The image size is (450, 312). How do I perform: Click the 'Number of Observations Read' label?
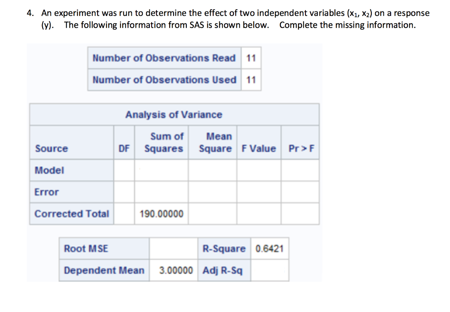click(x=164, y=58)
